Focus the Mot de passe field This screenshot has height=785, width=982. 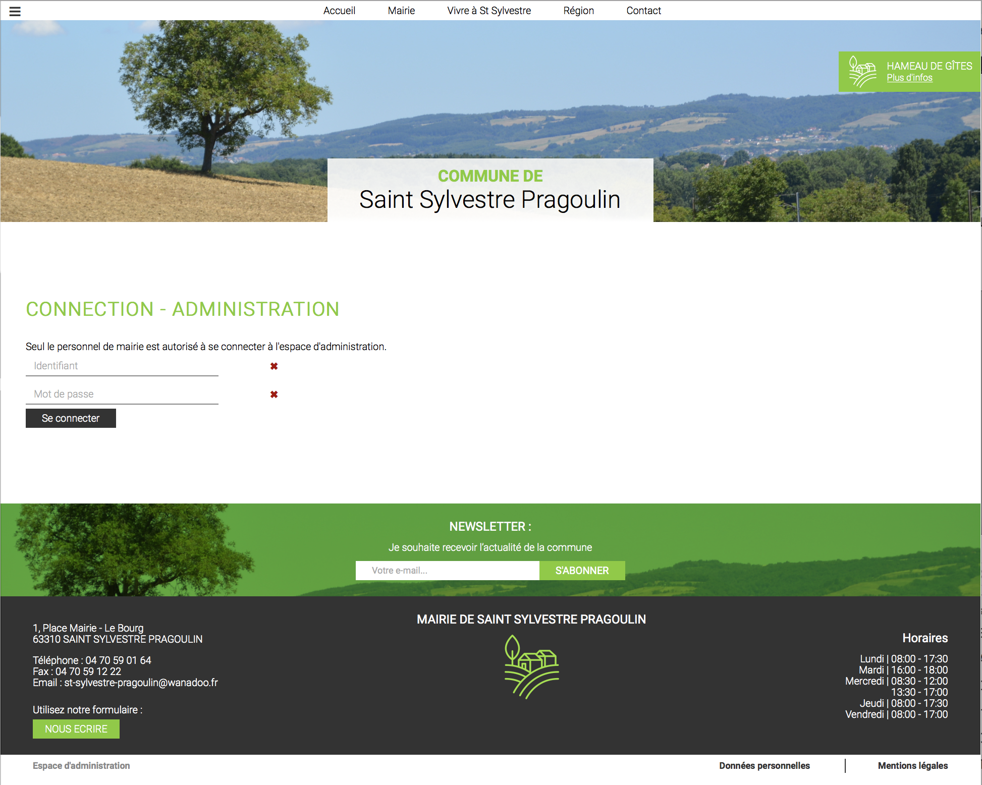point(122,395)
